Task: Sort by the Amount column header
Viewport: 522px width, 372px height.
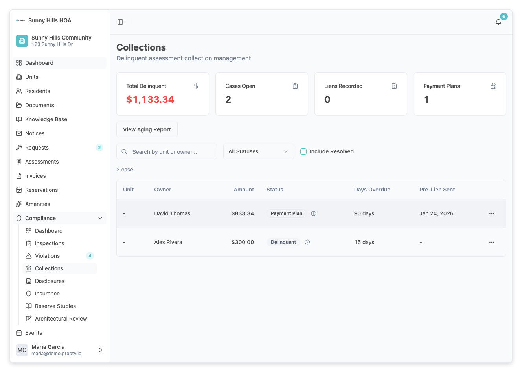Action: coord(244,190)
